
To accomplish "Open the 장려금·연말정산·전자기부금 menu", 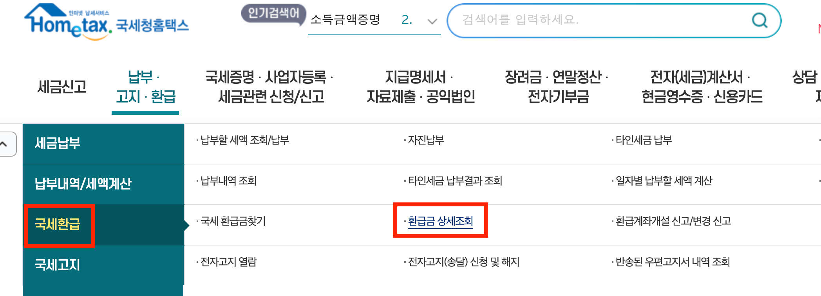I will point(557,87).
